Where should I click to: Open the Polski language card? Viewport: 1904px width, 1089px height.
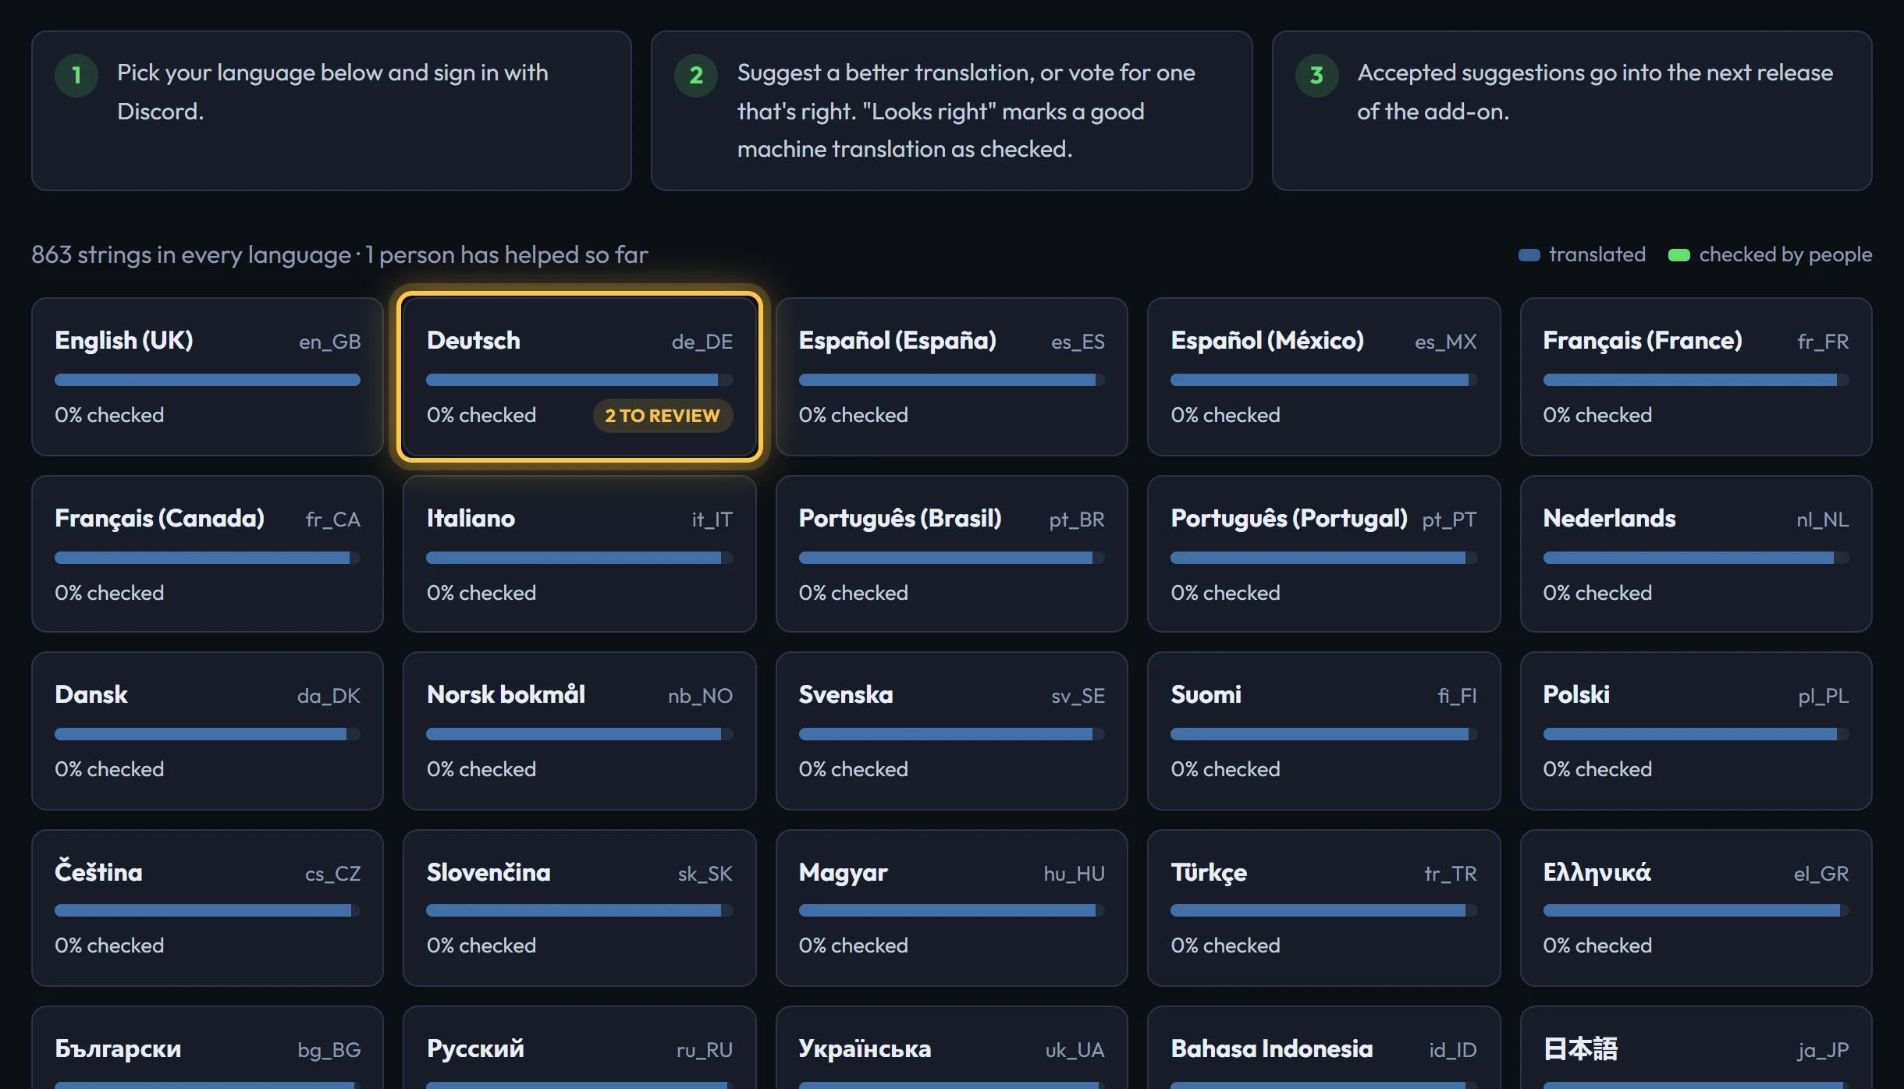click(1696, 731)
